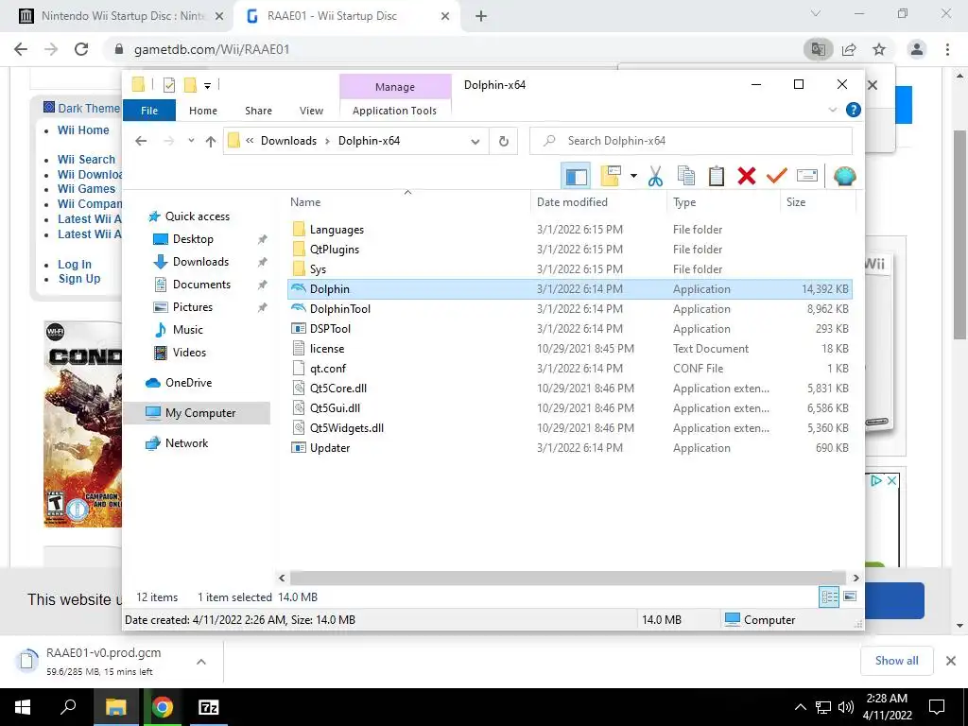This screenshot has height=726, width=968.
Task: Click the Explorer horizontal scrollbar
Action: (567, 578)
